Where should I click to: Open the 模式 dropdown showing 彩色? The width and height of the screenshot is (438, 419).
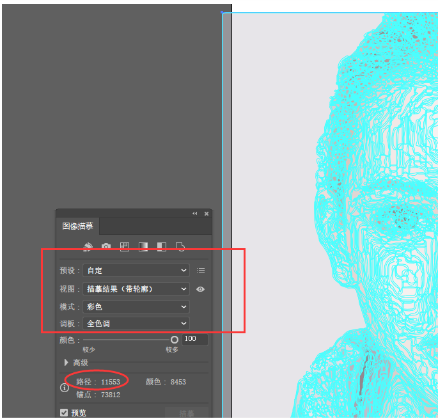pyautogui.click(x=136, y=307)
